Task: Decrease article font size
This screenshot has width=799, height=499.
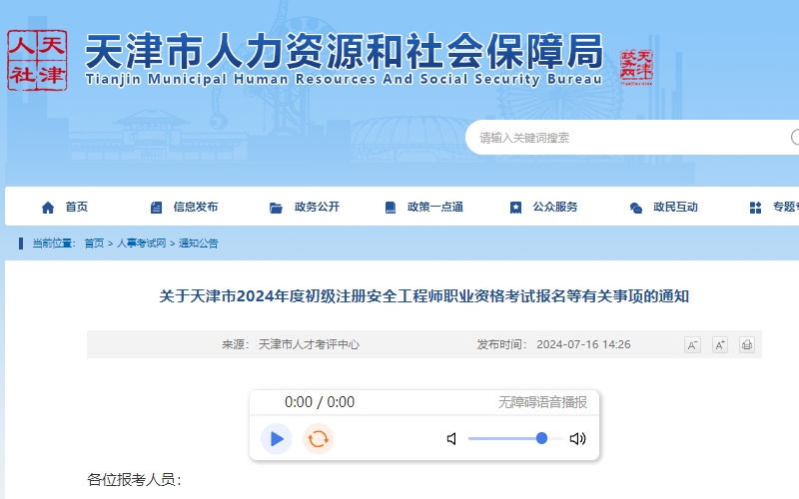Action: (692, 344)
